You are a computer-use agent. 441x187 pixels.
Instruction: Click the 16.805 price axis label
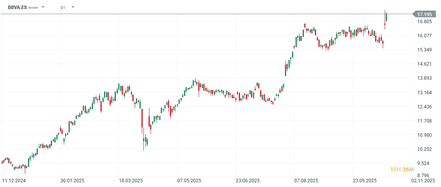tap(425, 22)
